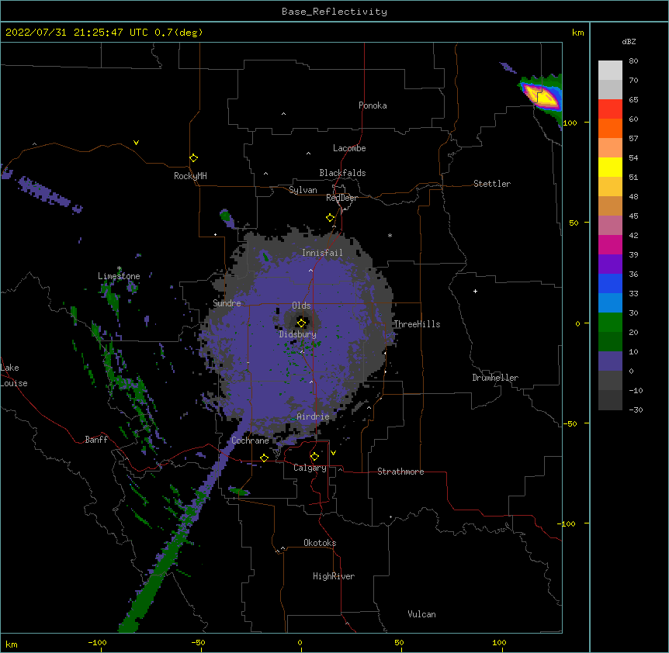Click the Blackfalds city label

click(x=342, y=173)
